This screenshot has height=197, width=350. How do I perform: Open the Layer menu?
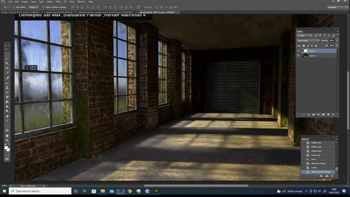pyautogui.click(x=33, y=2)
